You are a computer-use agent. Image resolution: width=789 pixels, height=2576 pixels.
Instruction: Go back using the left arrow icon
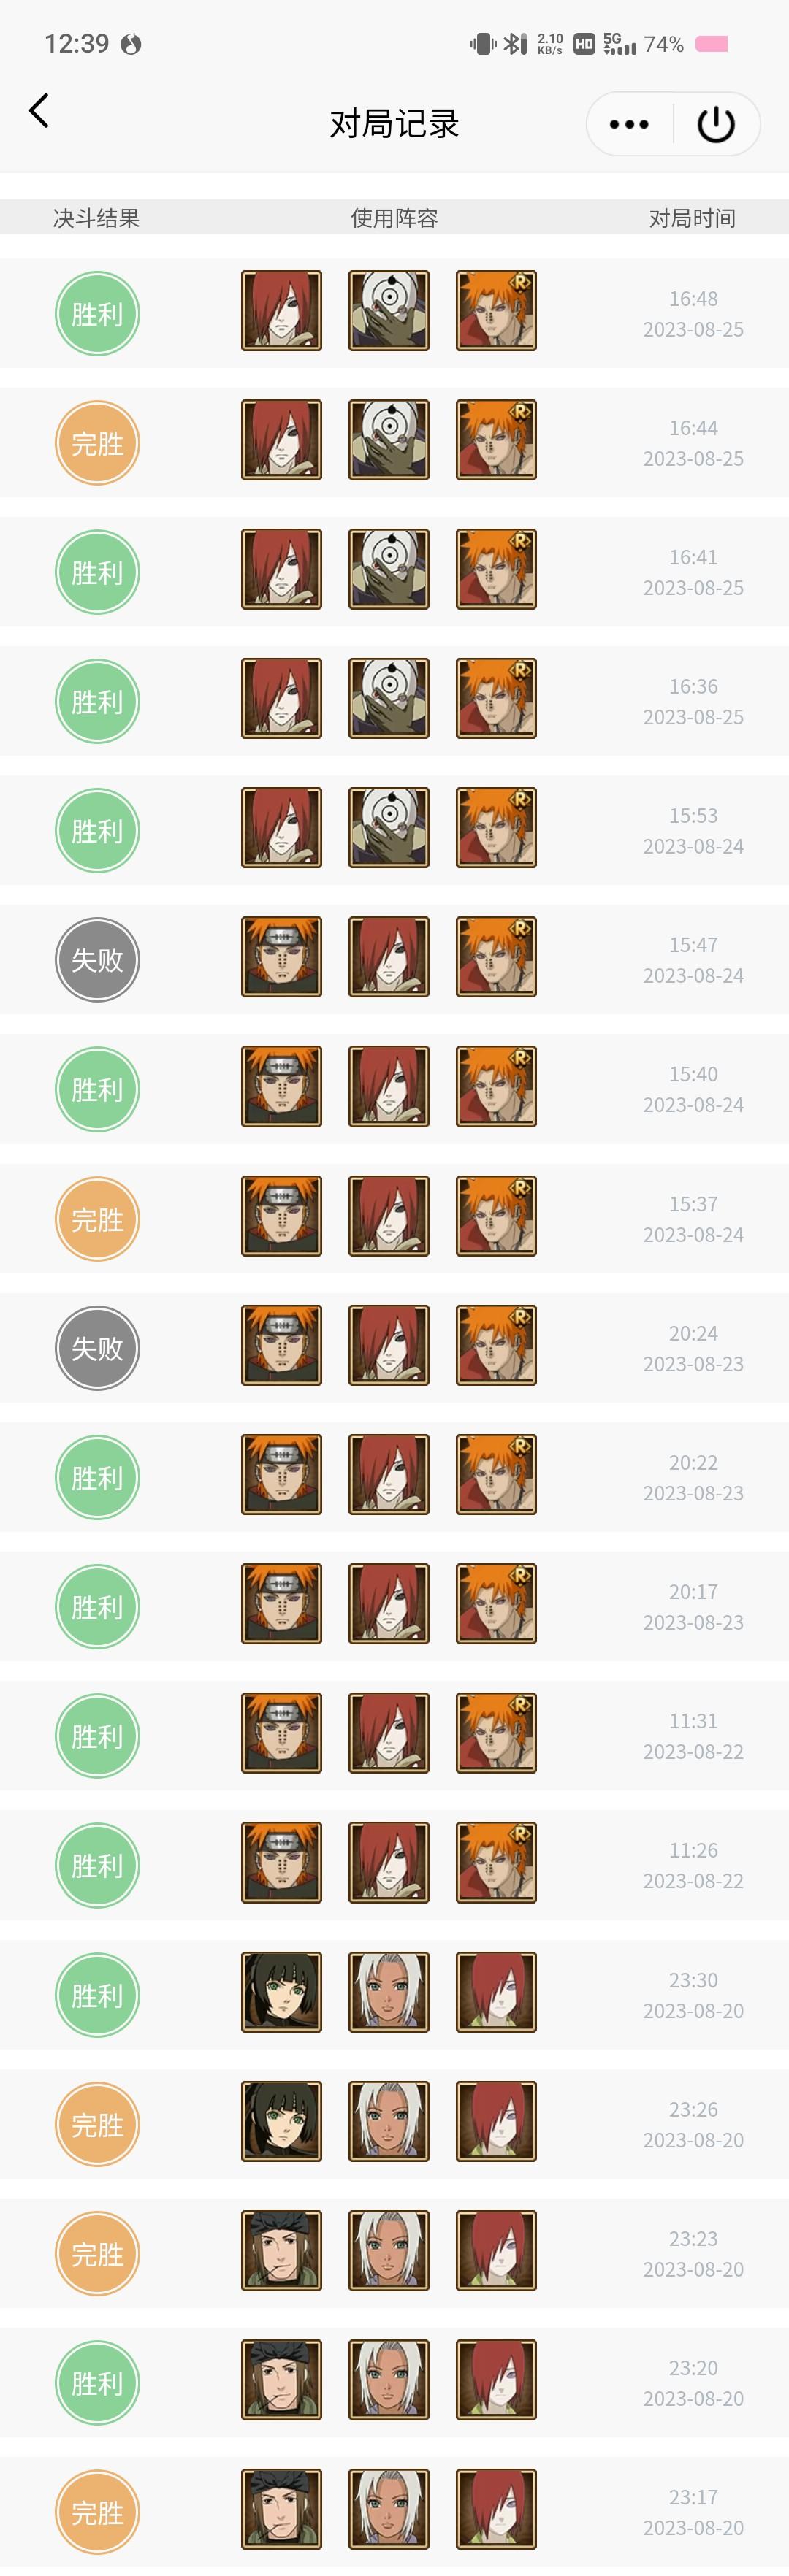(x=39, y=111)
